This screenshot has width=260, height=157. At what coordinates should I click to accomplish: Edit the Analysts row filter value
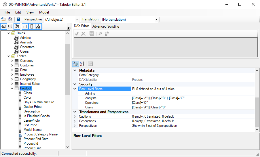click(x=193, y=98)
